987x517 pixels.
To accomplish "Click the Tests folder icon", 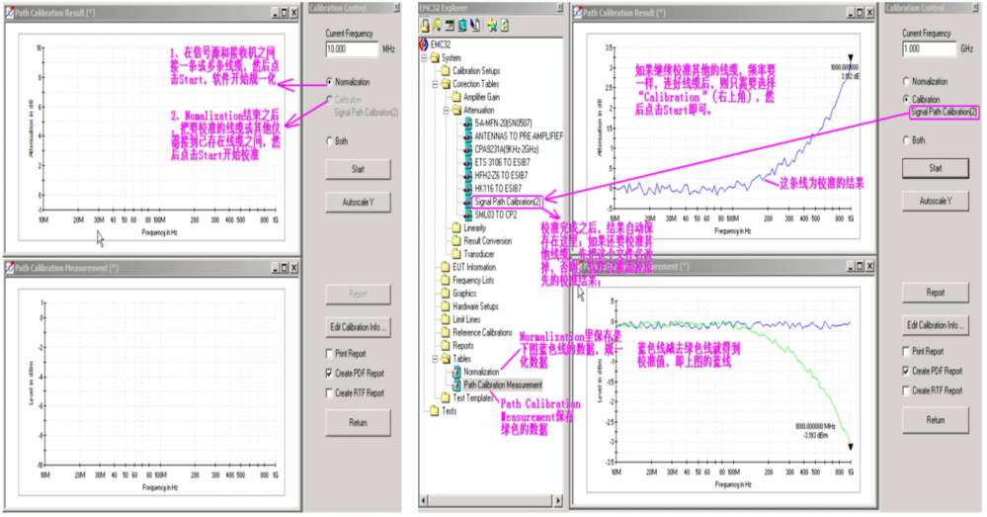I will click(x=435, y=411).
